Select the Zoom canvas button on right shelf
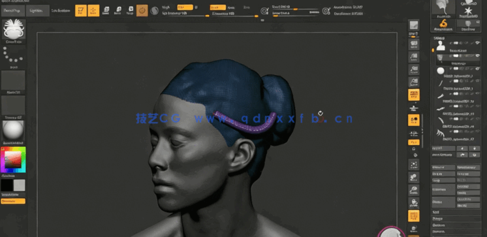 [x=414, y=57]
